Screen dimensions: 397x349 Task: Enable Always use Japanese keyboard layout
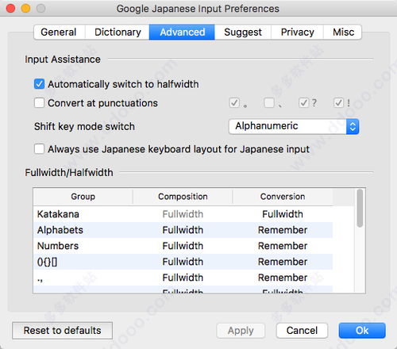click(39, 149)
